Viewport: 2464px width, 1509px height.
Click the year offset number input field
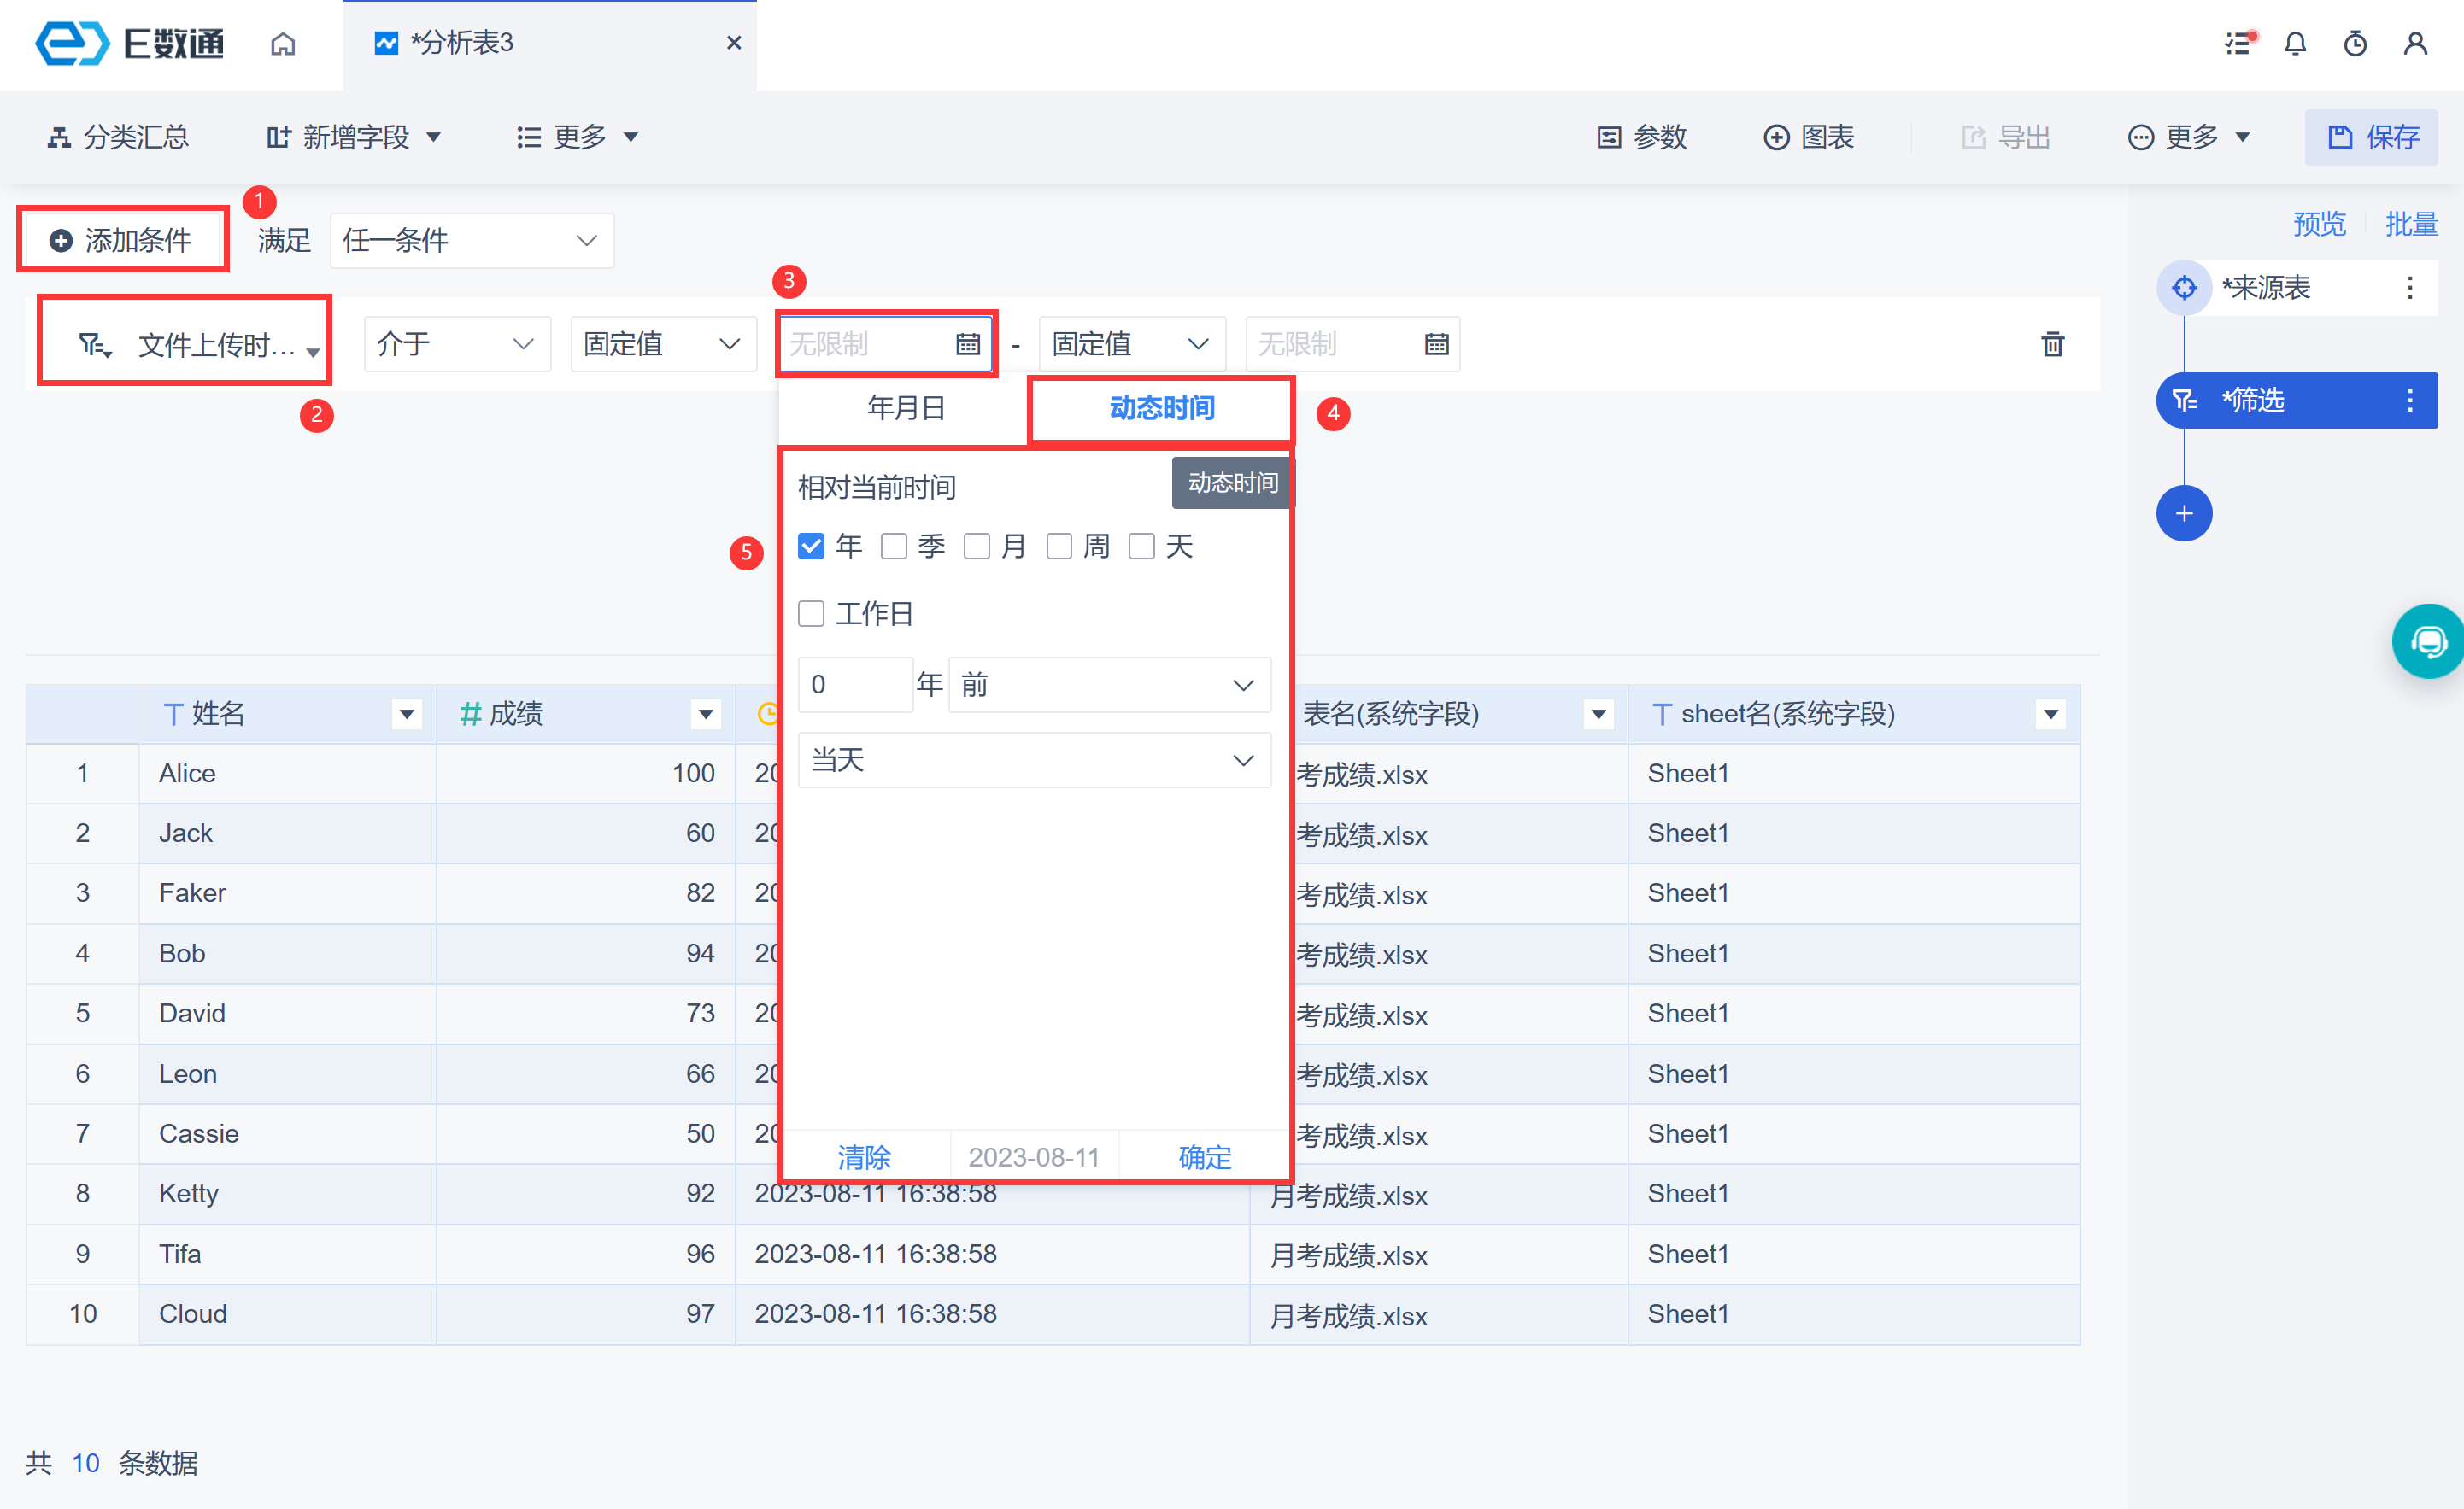coord(855,685)
